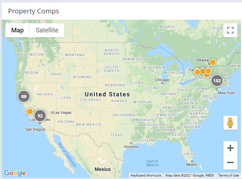
Task: Select the 152 cluster marker
Action: click(217, 81)
